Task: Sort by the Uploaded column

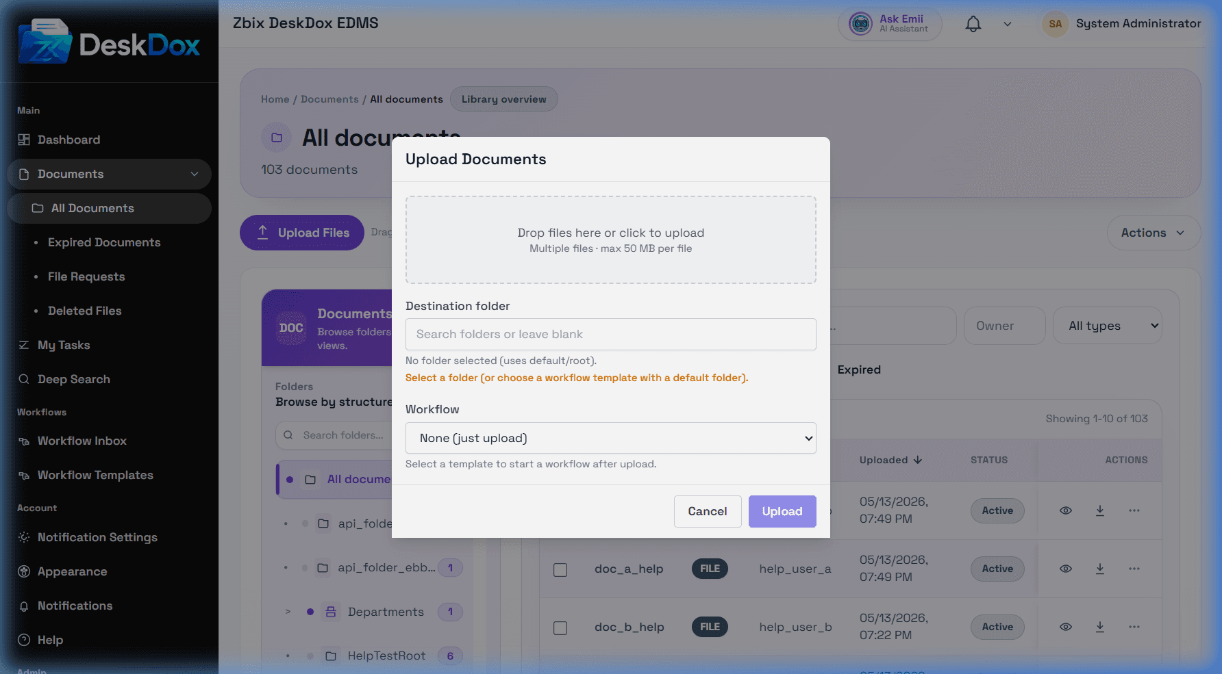Action: 890,460
